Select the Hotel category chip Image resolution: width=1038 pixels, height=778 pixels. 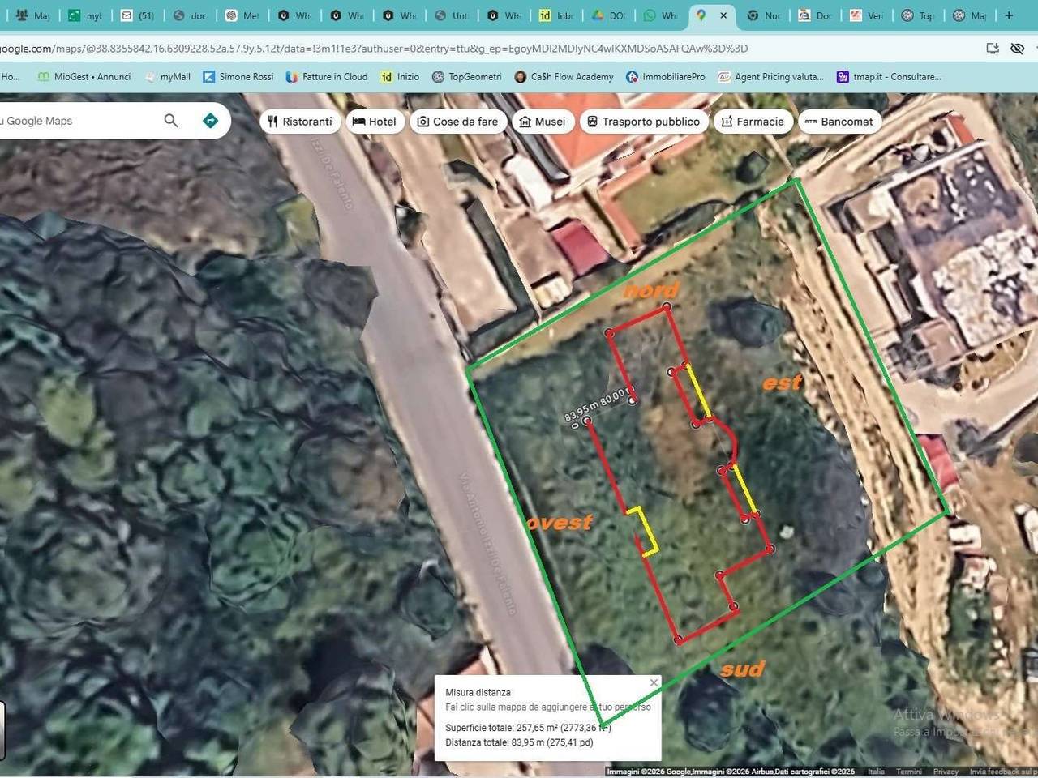coord(375,122)
